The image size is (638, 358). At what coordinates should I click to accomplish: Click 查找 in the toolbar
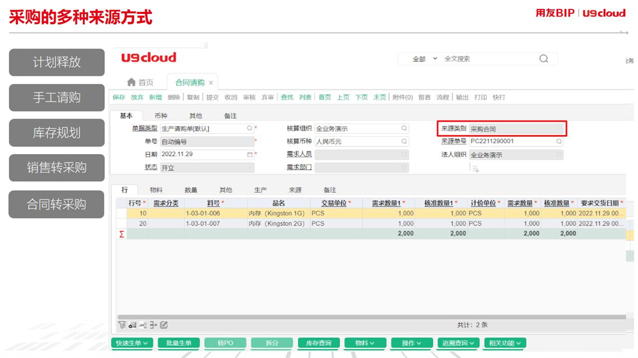[x=287, y=97]
